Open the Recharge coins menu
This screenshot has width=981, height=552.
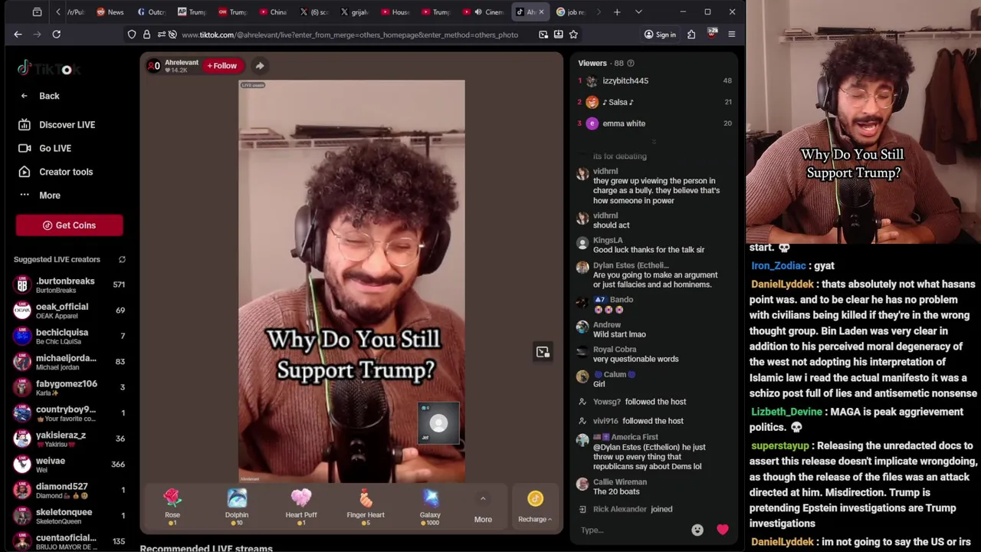[x=535, y=508]
